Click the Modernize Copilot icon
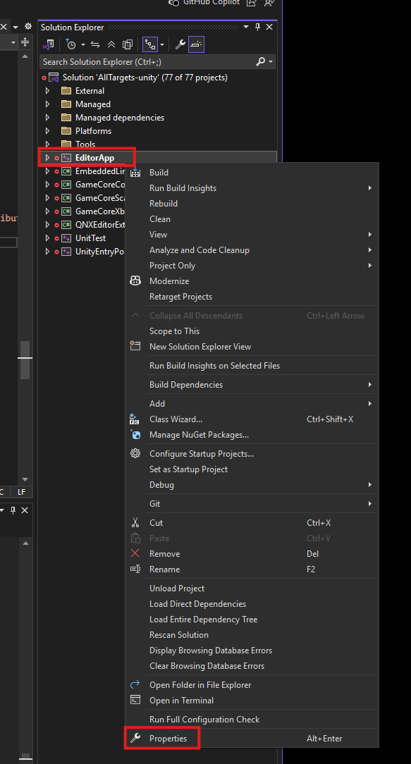The image size is (411, 764). [x=135, y=281]
